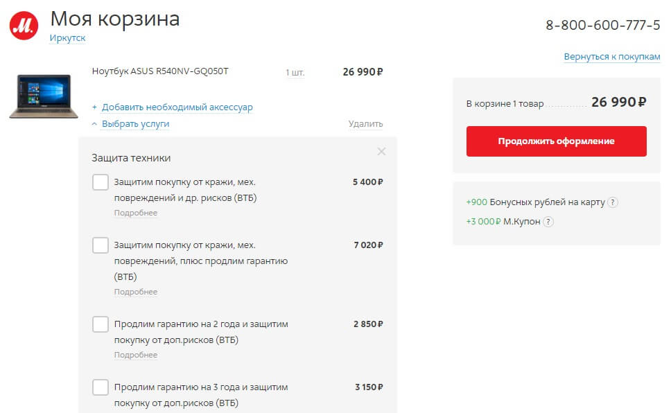Image resolution: width=671 pixels, height=413 pixels.
Task: Open the Ноутбук ASUS R540NV-GQ050T product title
Action: (x=160, y=71)
